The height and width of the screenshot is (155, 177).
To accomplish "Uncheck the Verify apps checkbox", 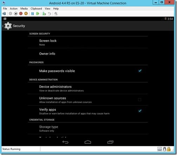I will [x=140, y=111].
